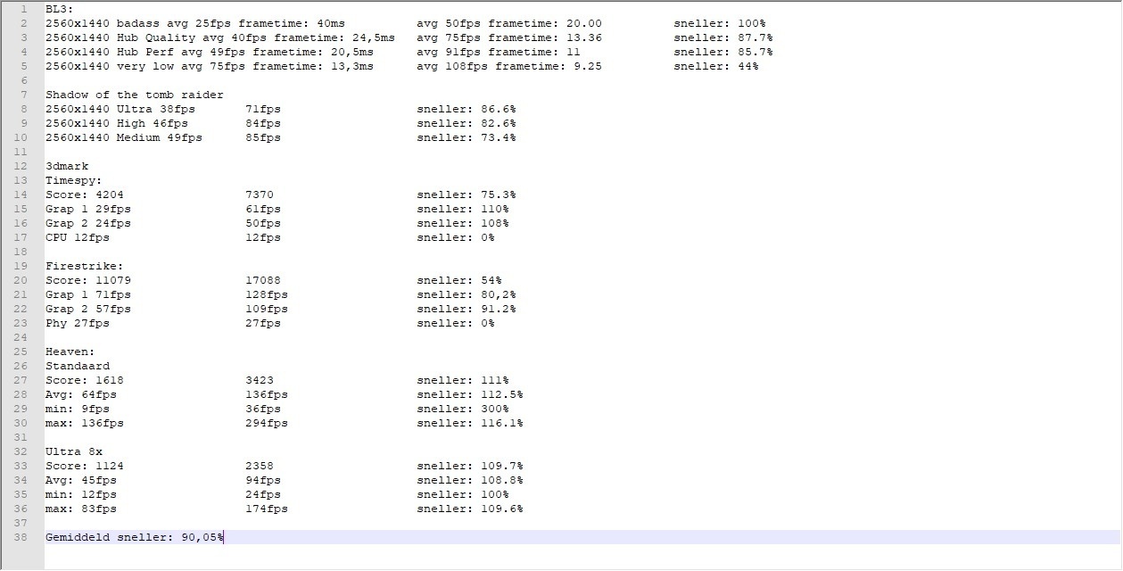Click 'sneller: 300%' text
1123x571 pixels.
click(463, 409)
